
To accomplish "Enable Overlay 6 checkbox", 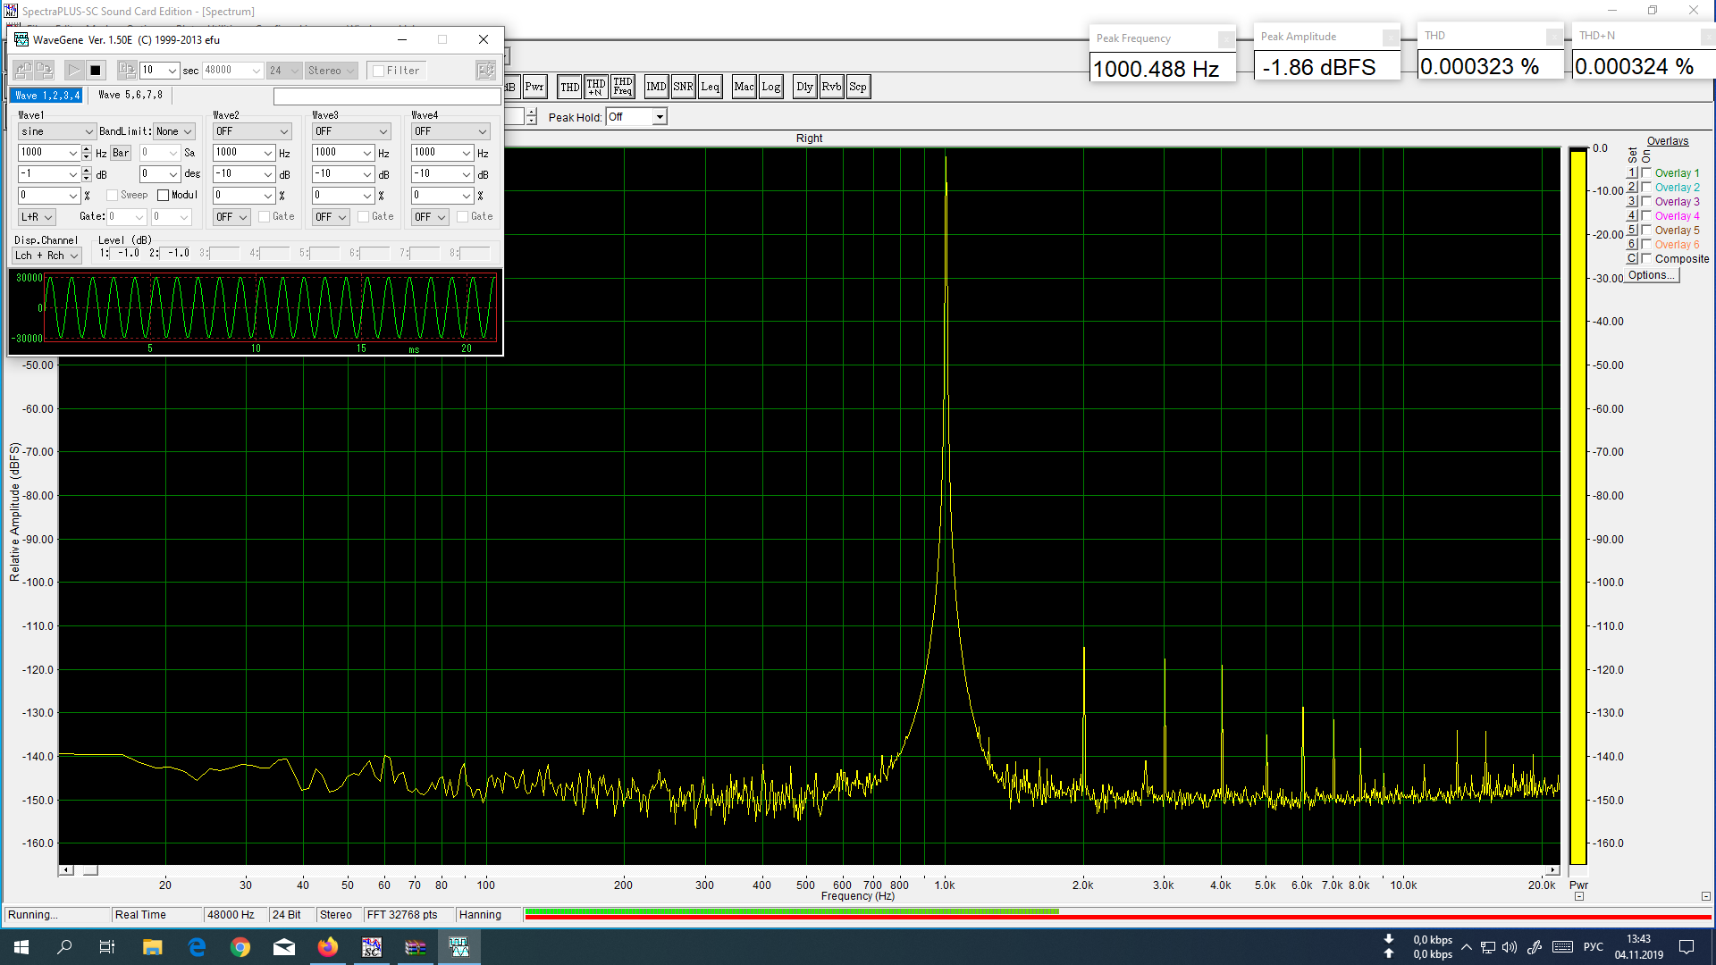I will (1646, 244).
